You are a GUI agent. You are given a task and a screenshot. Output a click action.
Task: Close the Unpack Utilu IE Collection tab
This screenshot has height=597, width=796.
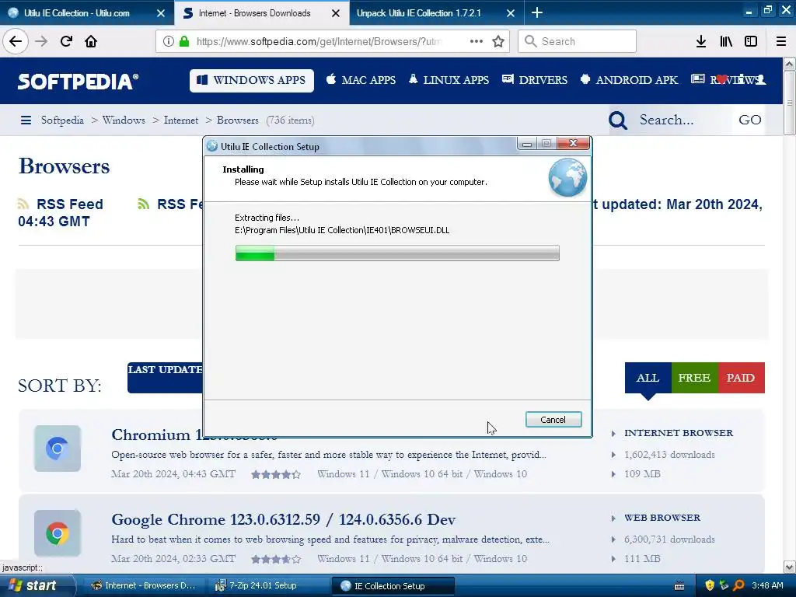(511, 13)
